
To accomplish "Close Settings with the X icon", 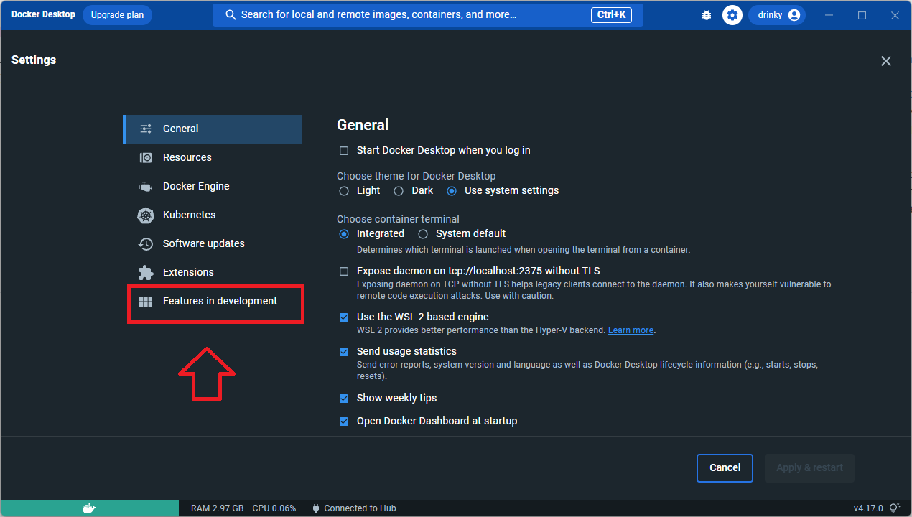I will [x=886, y=61].
